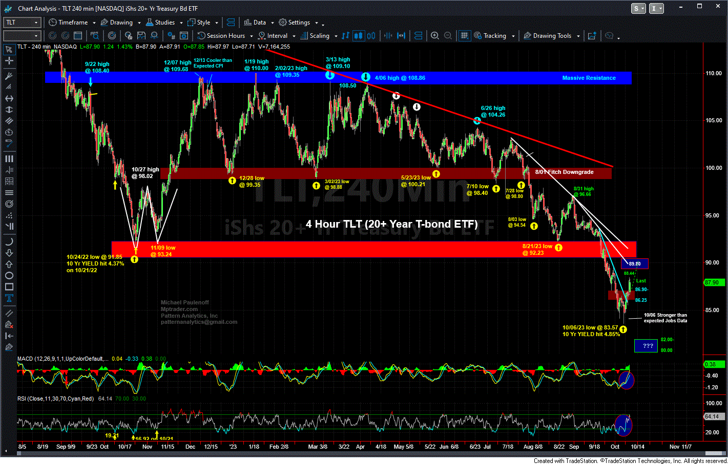Select the down arrow drawing tool
This screenshot has width=728, height=464.
coord(9,253)
